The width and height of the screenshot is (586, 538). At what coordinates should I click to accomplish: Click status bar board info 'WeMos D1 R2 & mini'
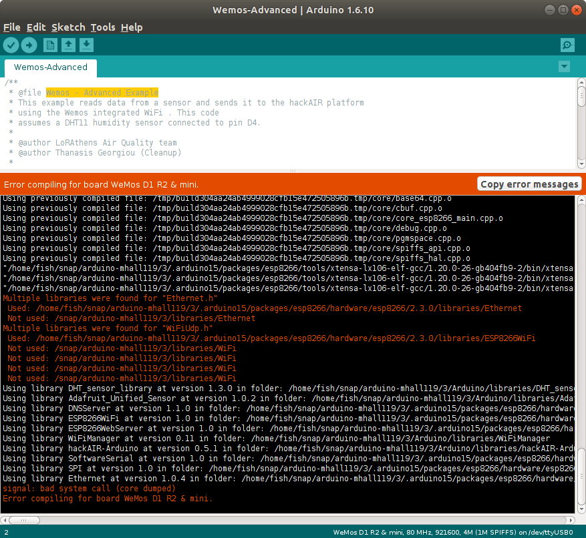coord(453,532)
